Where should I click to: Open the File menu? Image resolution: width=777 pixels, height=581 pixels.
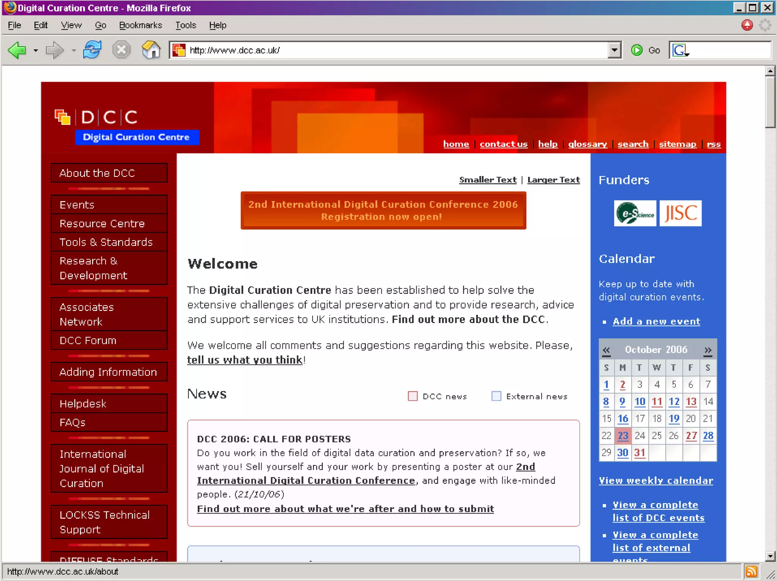[14, 25]
